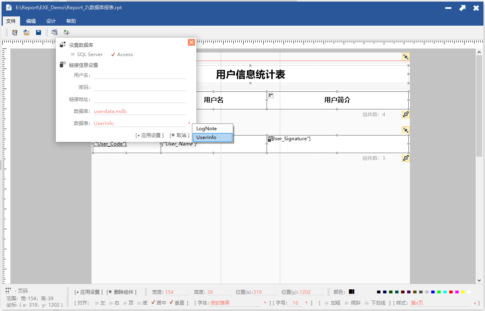
Task: Click the data field icon before User_Signature
Action: [x=271, y=139]
